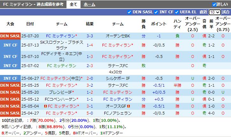Click INT CF league cell for 25-06-27
Screen dimensions: 231x137
pos(10,78)
